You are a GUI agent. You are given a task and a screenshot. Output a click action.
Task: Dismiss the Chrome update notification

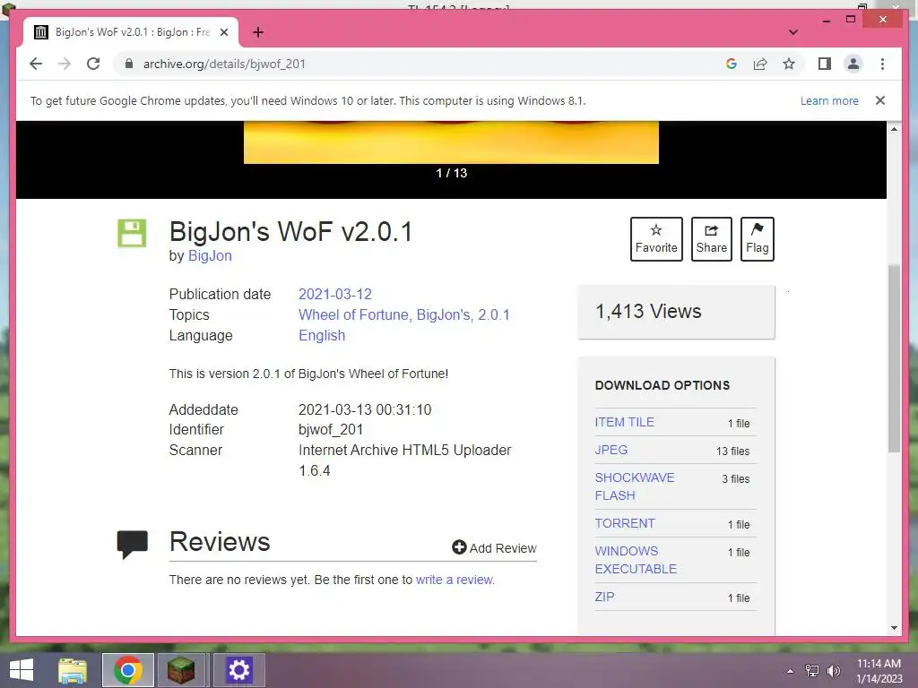(880, 100)
